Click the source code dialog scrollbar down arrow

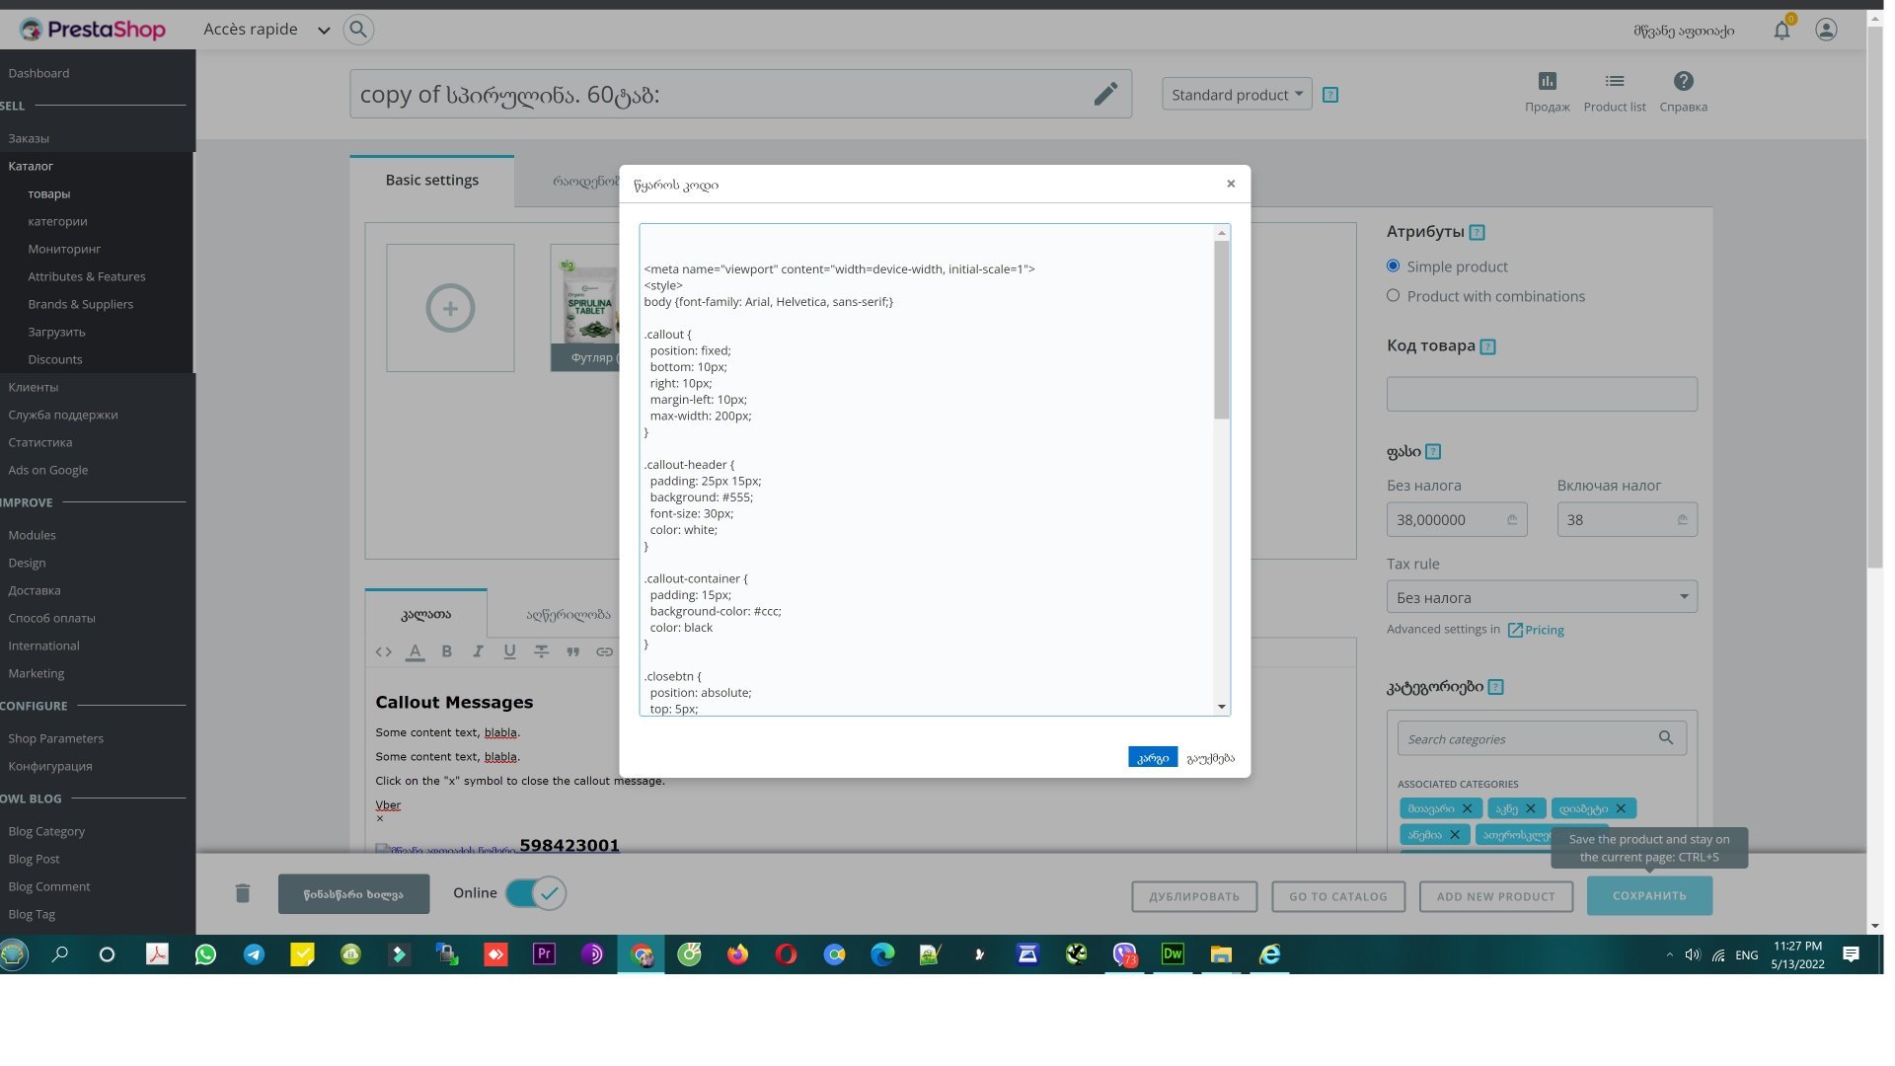1222,707
